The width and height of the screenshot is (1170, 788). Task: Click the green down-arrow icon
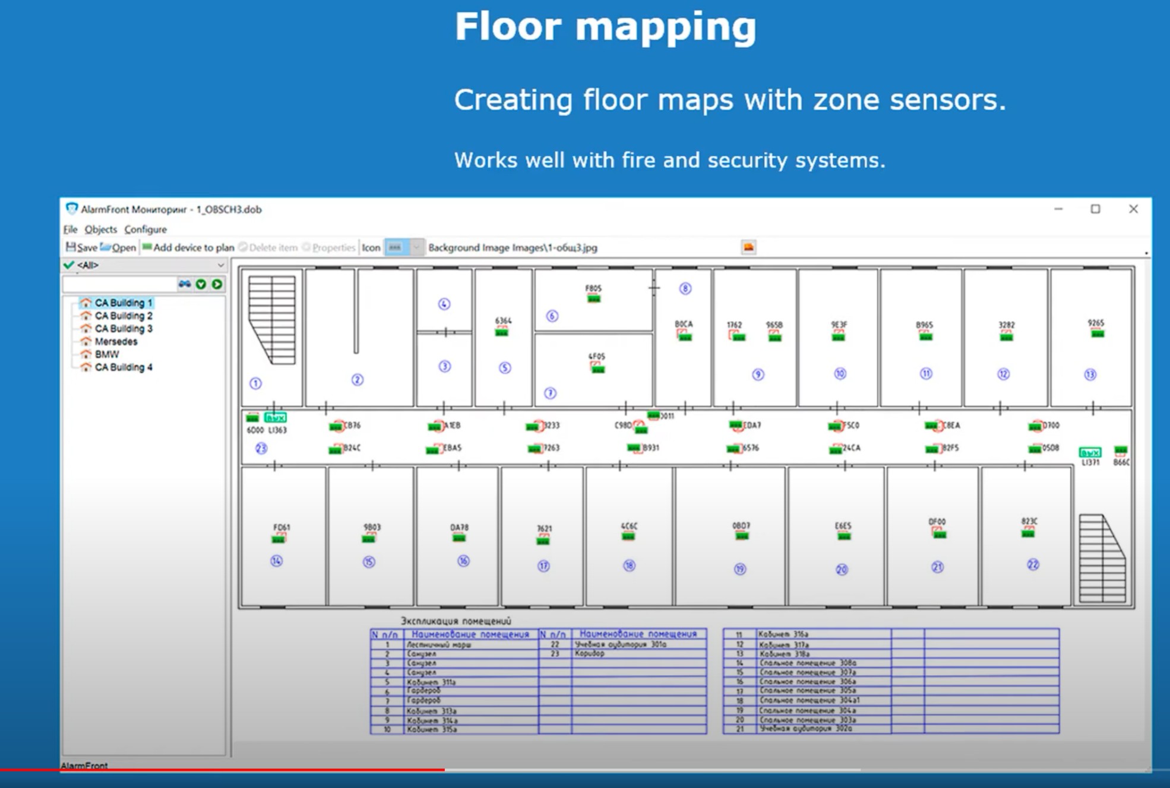coord(201,284)
